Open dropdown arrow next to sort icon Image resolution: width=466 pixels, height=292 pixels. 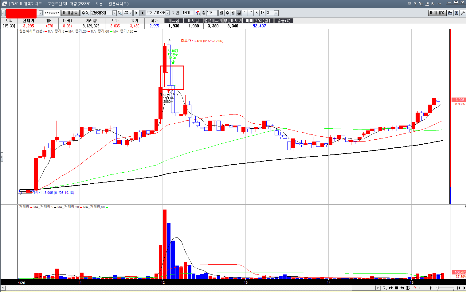[131, 13]
